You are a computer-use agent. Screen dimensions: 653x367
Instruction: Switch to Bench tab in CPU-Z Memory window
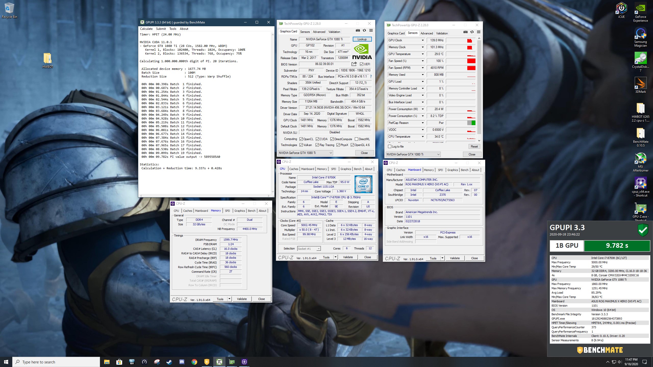[252, 211]
